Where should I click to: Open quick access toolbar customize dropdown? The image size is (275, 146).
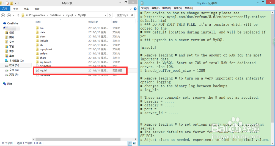15,3
